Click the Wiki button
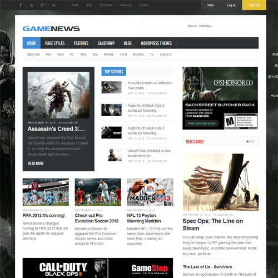The image size is (278, 278). [x=211, y=5]
